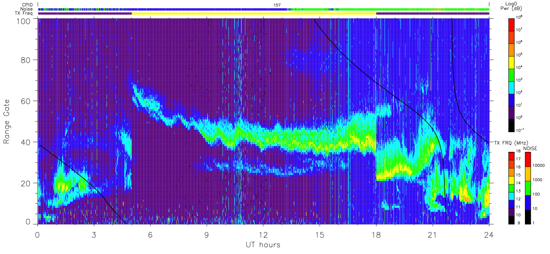Screen dimensions: 550x254
Task: Click NOISE legend label '10000'
Action: [x=539, y=166]
